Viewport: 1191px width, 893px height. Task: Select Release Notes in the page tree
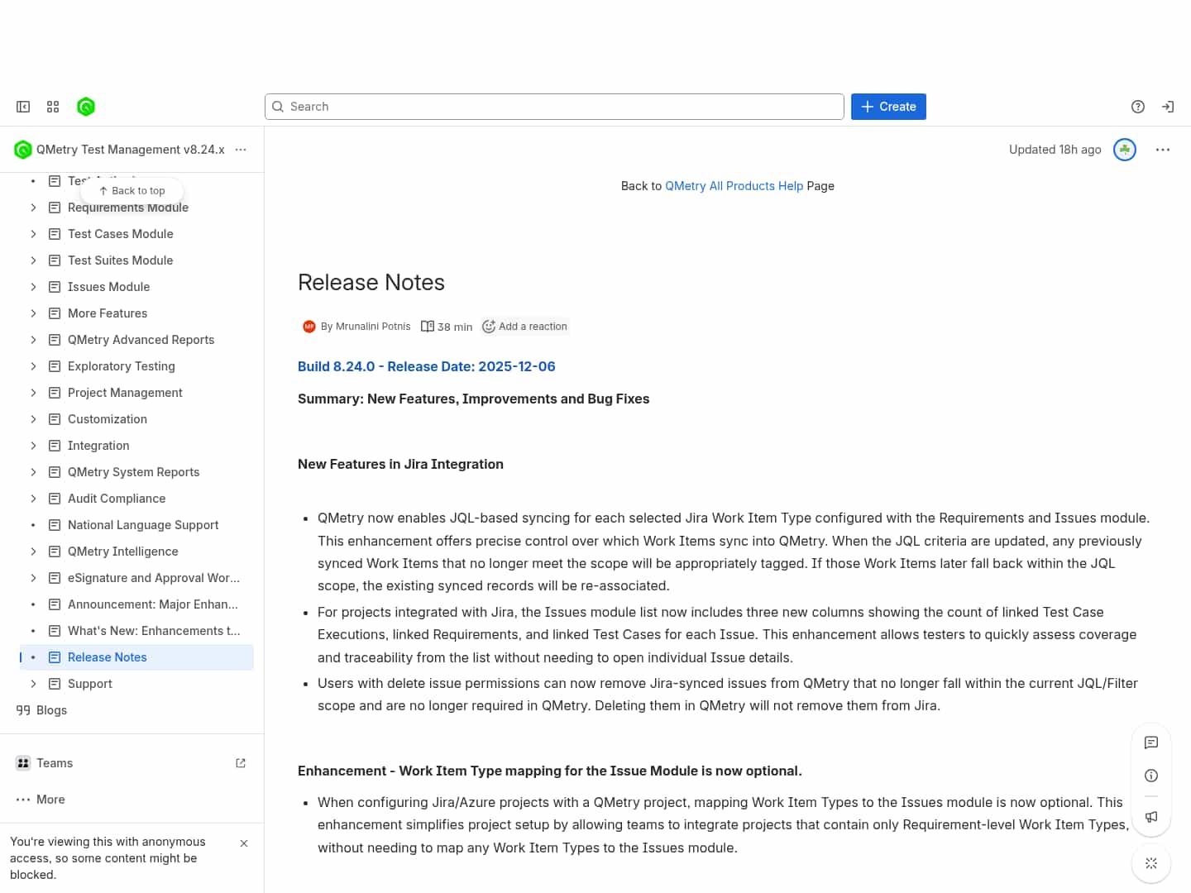(137, 657)
